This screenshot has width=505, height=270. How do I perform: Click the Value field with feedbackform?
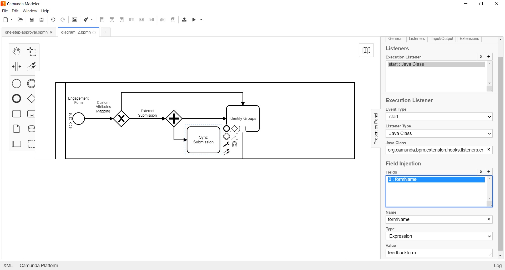pos(439,253)
